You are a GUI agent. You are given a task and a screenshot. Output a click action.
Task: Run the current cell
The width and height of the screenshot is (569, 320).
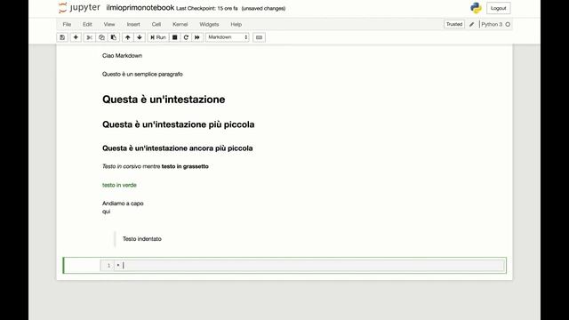(158, 37)
